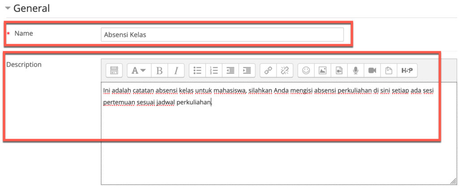Image resolution: width=459 pixels, height=188 pixels.
Task: Insert H5P content
Action: click(407, 70)
